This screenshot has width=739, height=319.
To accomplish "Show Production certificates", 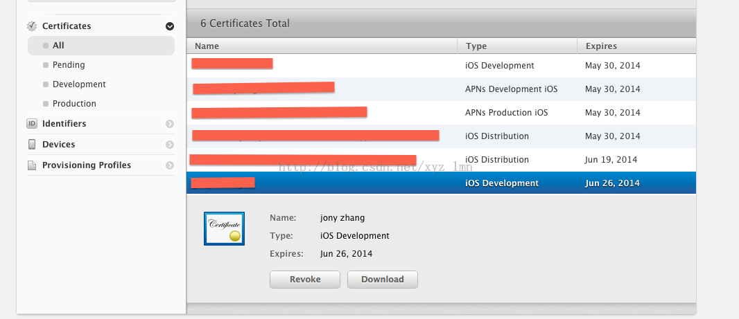I will pyautogui.click(x=74, y=104).
